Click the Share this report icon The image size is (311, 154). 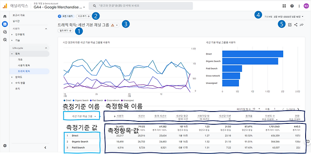pos(296,25)
